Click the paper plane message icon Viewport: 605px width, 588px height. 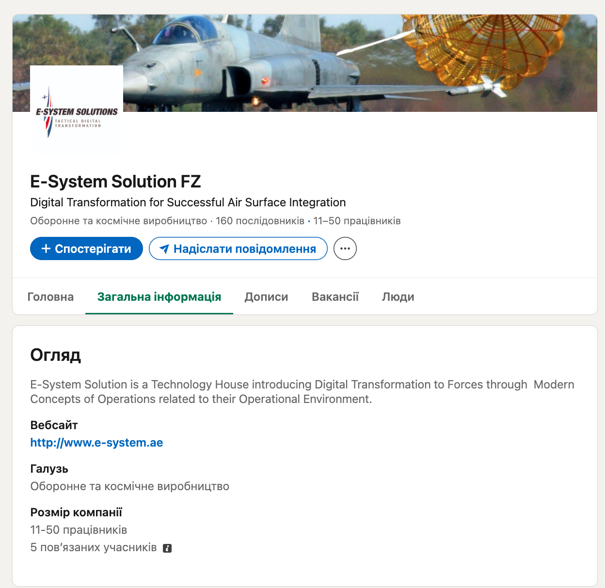coord(164,249)
